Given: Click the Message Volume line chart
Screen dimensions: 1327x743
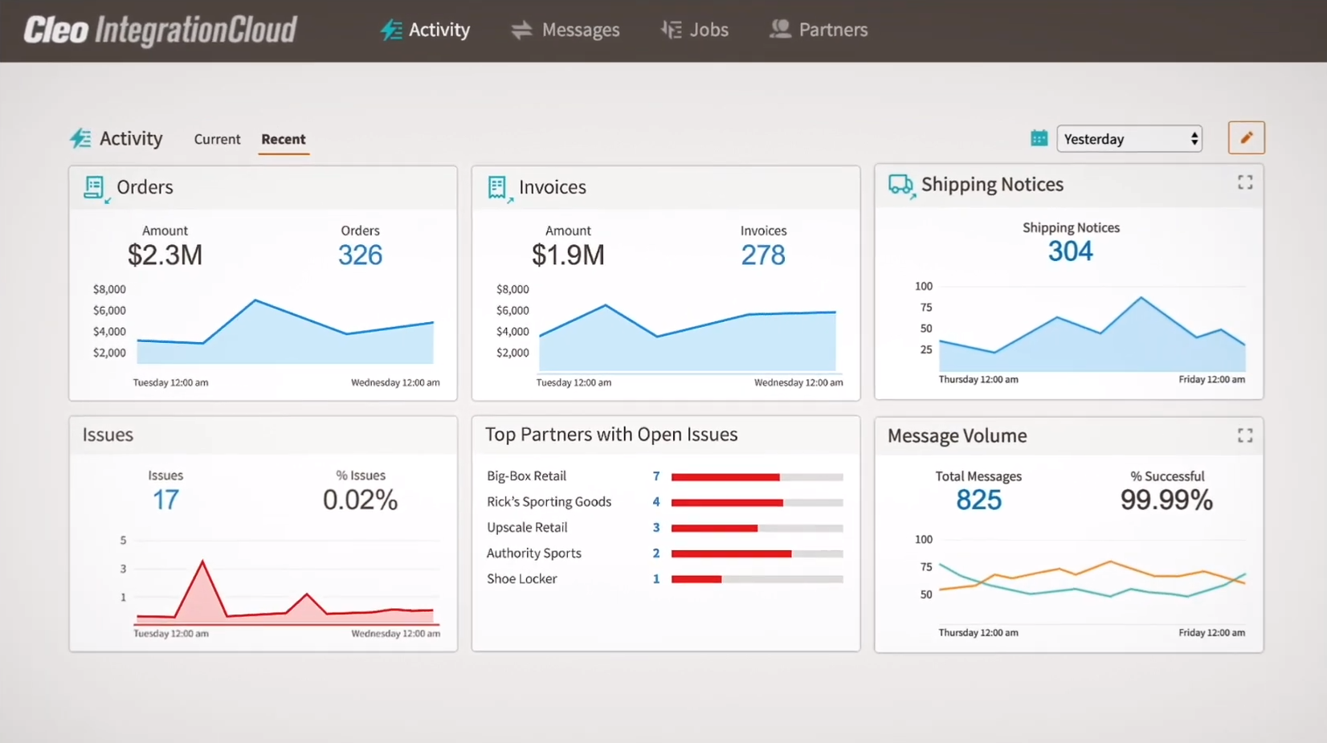Looking at the screenshot, I should pos(1092,580).
